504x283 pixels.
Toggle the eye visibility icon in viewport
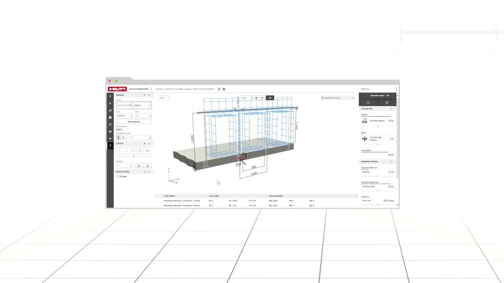pos(262,98)
